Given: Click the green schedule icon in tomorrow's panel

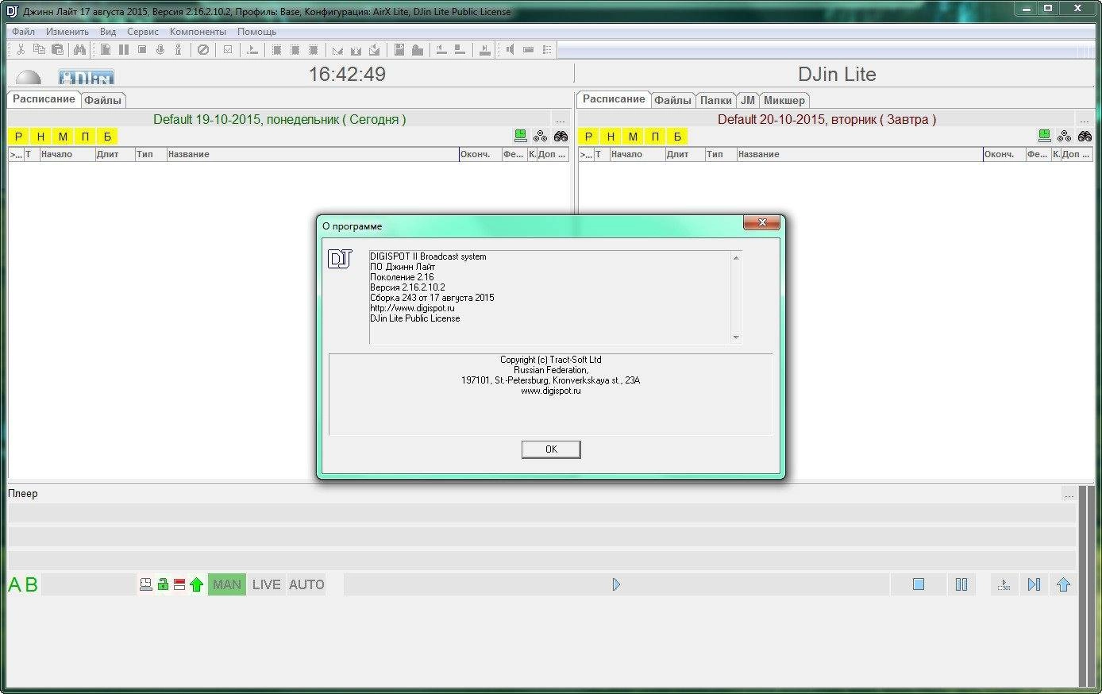Looking at the screenshot, I should click(1045, 136).
